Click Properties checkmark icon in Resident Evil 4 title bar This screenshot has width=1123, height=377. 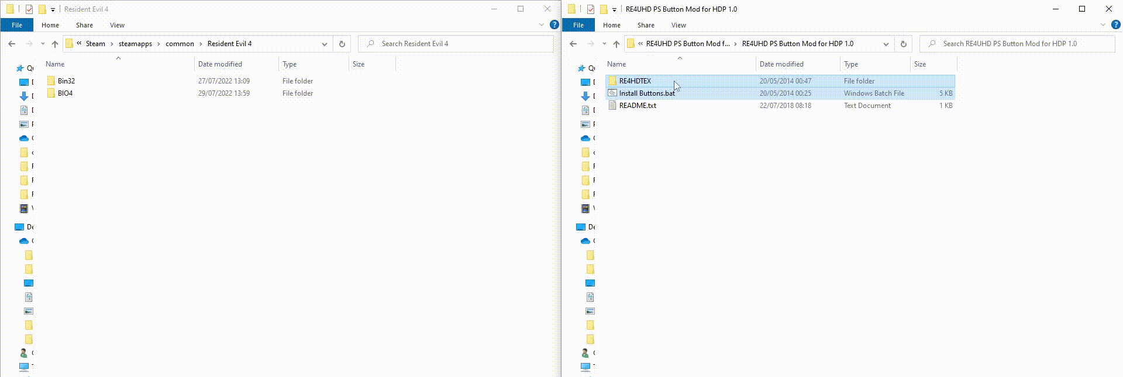[x=29, y=9]
